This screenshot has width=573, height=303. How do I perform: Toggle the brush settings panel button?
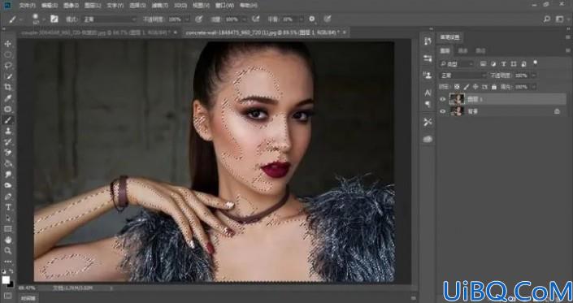54,19
